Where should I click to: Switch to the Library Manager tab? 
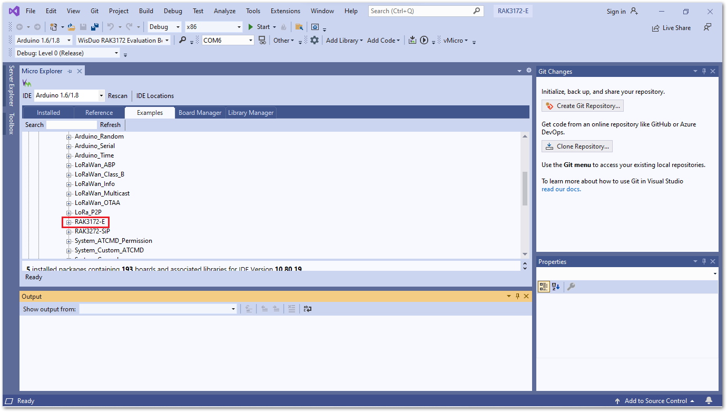coord(251,113)
